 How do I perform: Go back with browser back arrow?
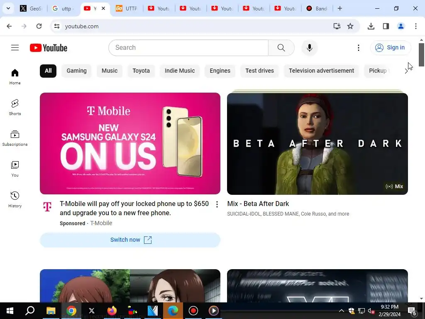[x=9, y=26]
